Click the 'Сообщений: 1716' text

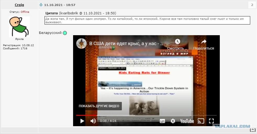[x=15, y=48]
